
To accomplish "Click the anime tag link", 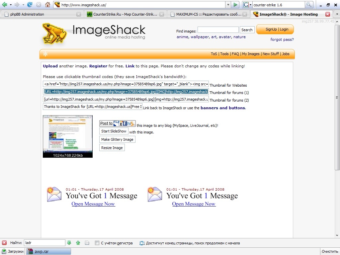I will (183, 37).
